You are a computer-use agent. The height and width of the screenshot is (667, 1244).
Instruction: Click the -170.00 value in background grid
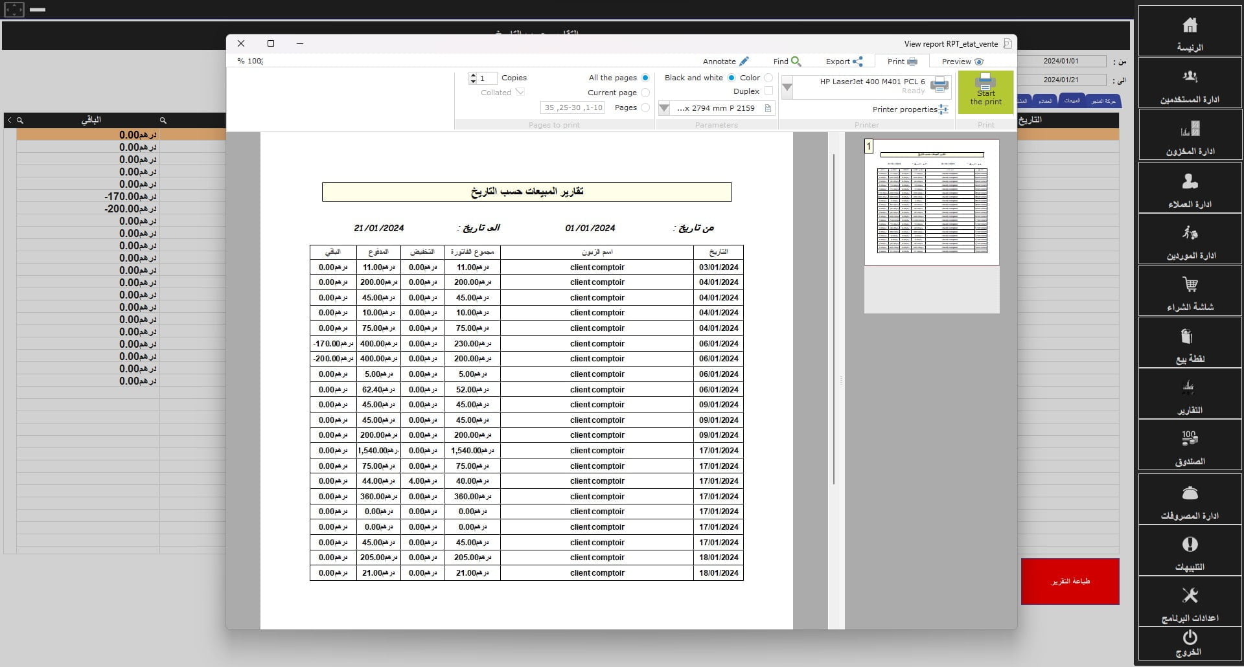coord(130,196)
